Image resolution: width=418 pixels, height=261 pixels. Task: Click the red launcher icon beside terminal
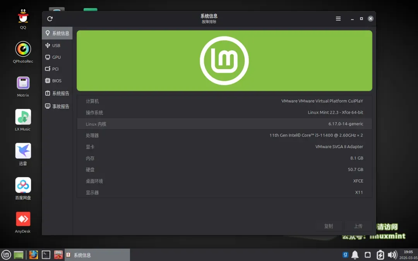(58, 255)
